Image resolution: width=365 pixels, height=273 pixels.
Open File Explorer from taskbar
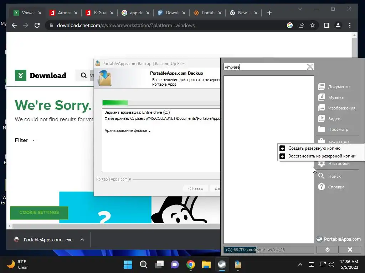(x=206, y=264)
